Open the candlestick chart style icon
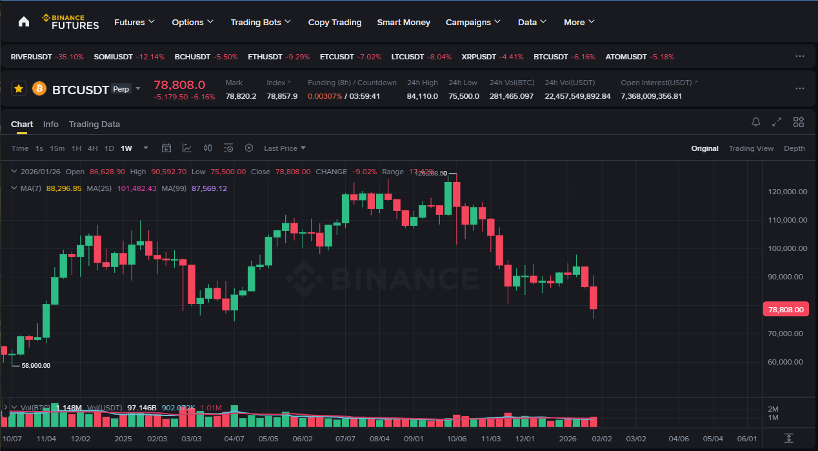Screen dimensions: 818x451 point(208,148)
